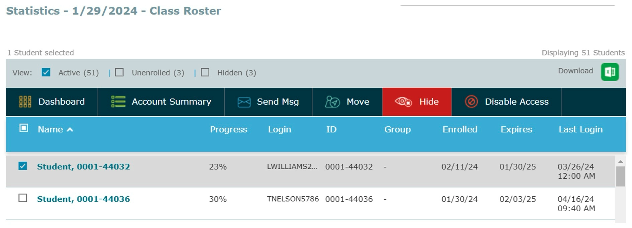The height and width of the screenshot is (228, 632).
Task: Click the Excel download icon
Action: (x=610, y=72)
